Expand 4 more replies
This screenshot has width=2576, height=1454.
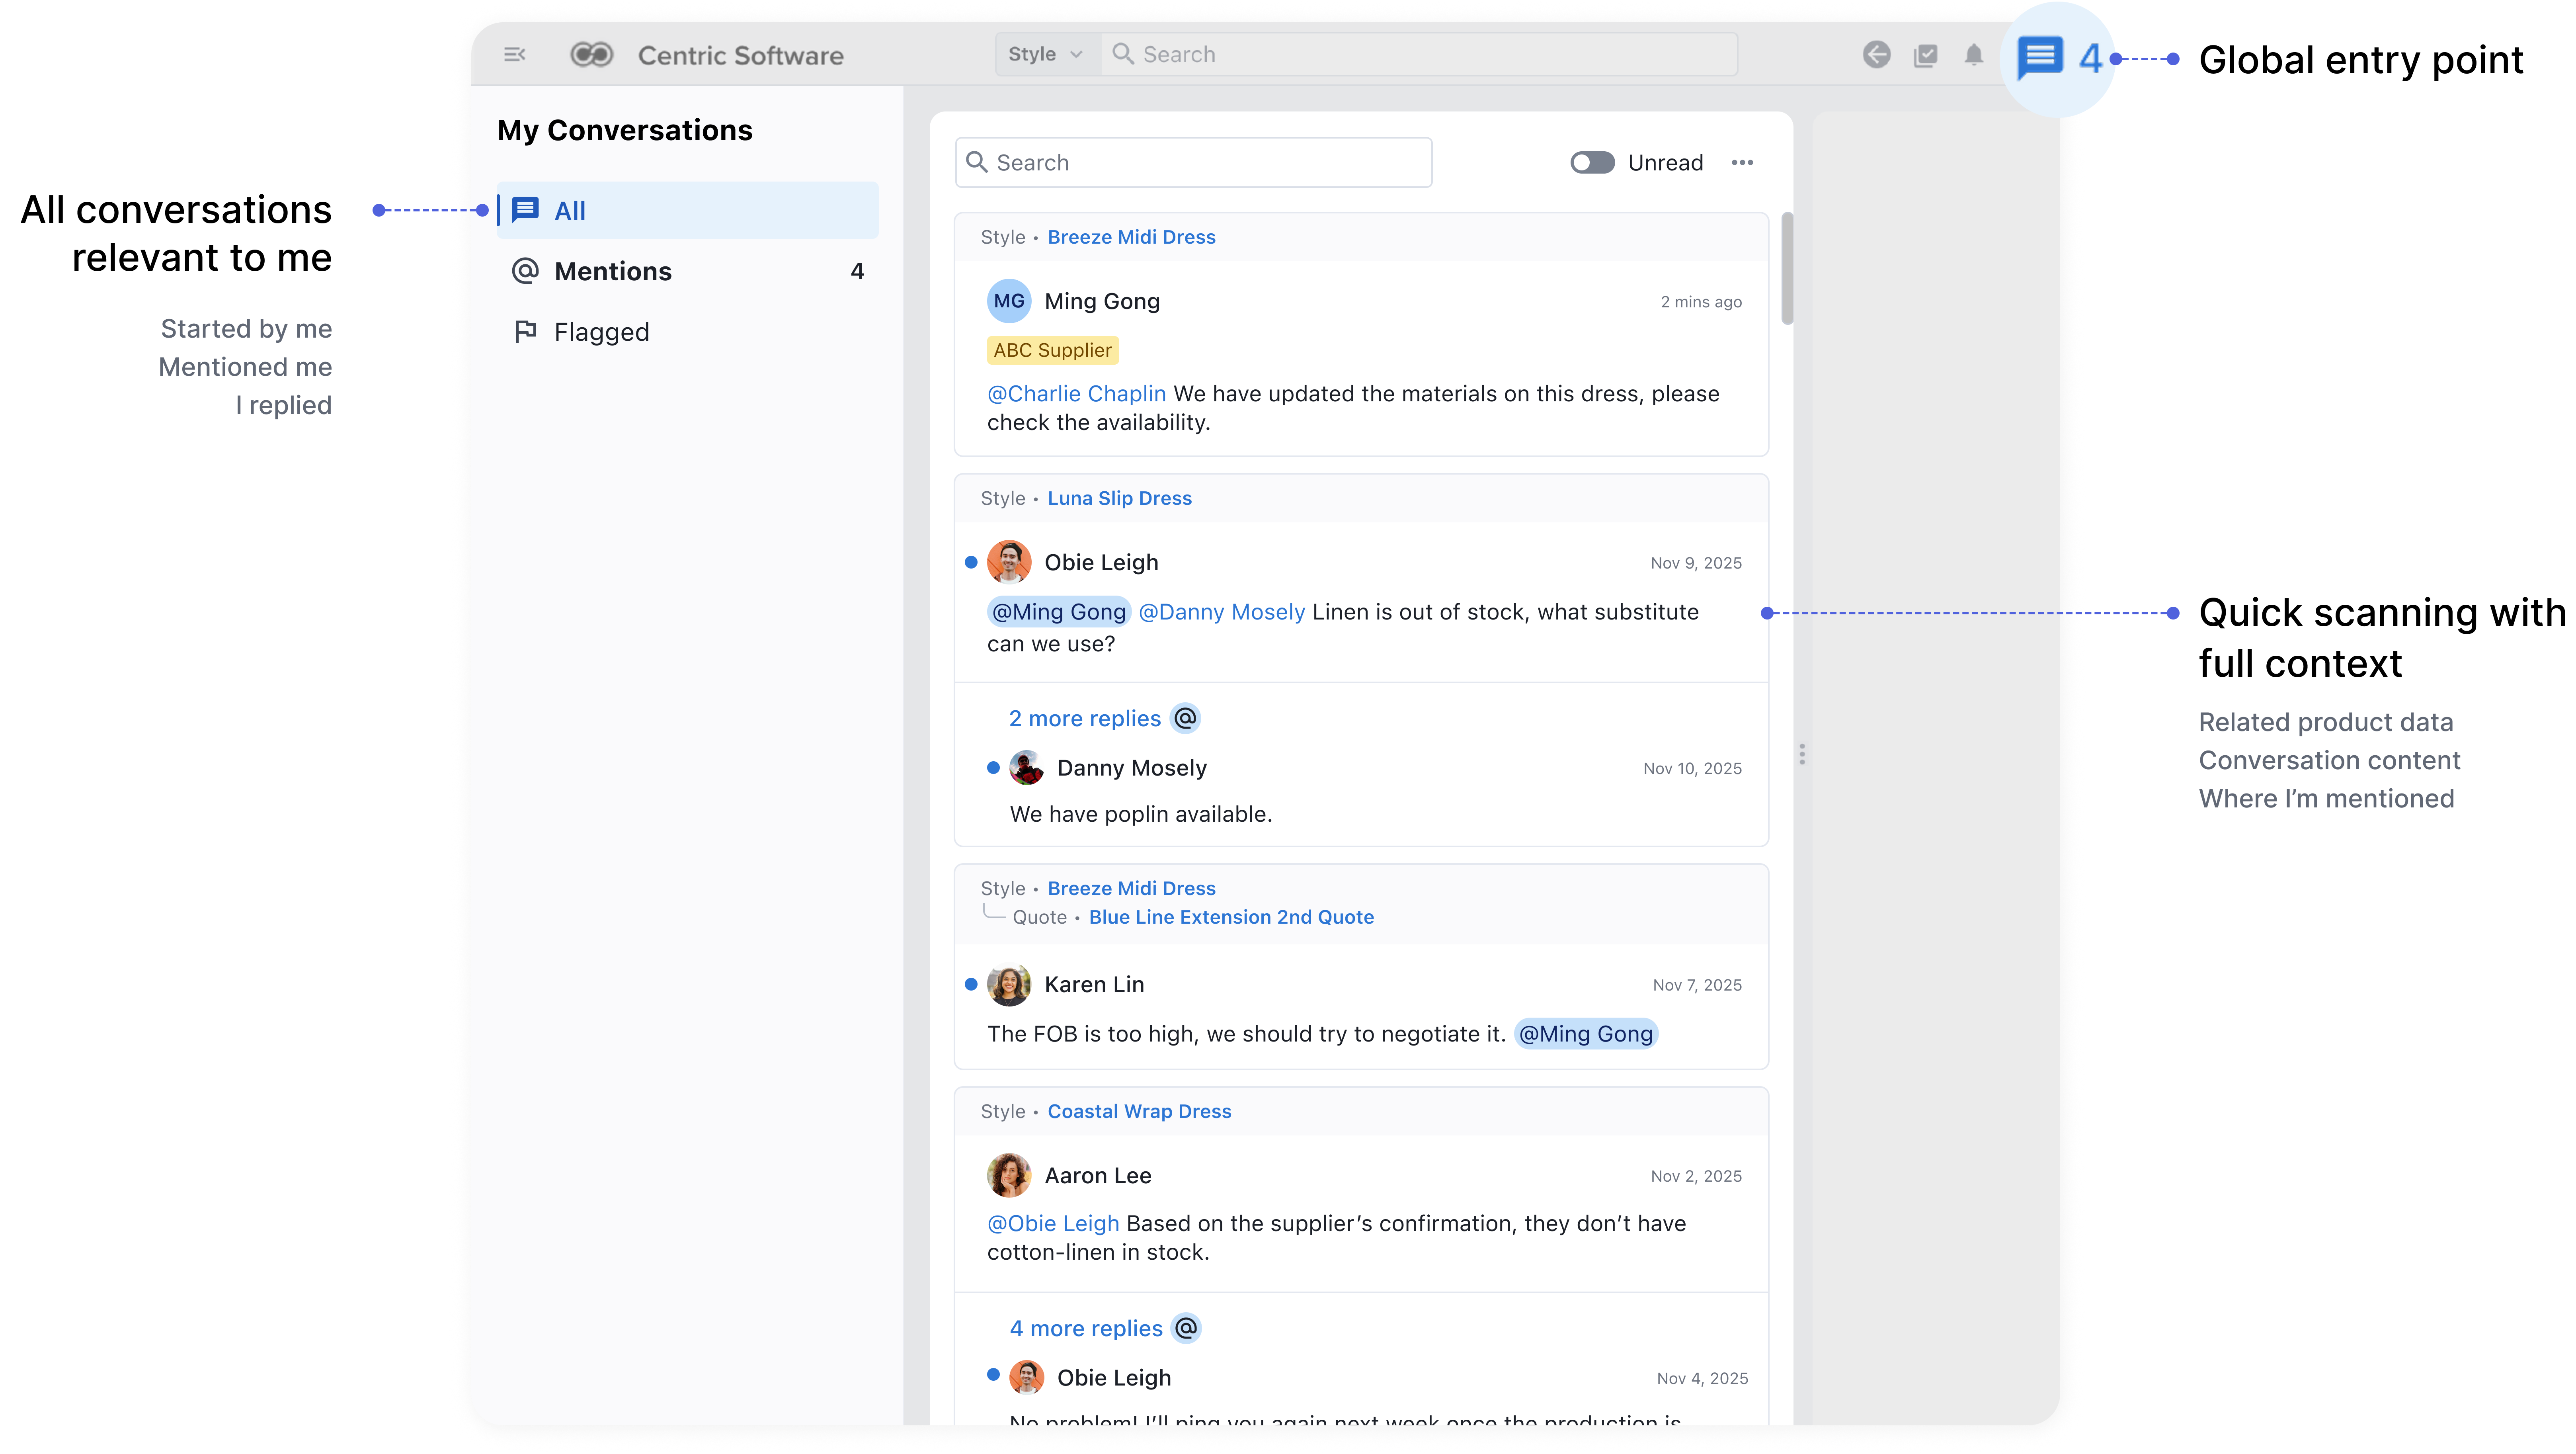coord(1085,1328)
